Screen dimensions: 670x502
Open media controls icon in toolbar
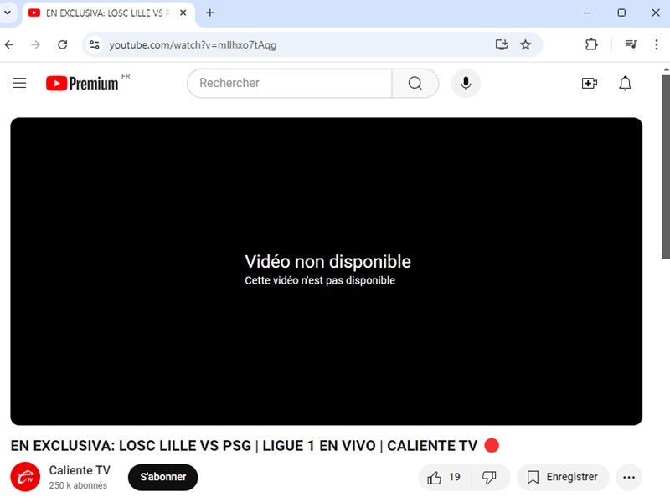point(631,44)
